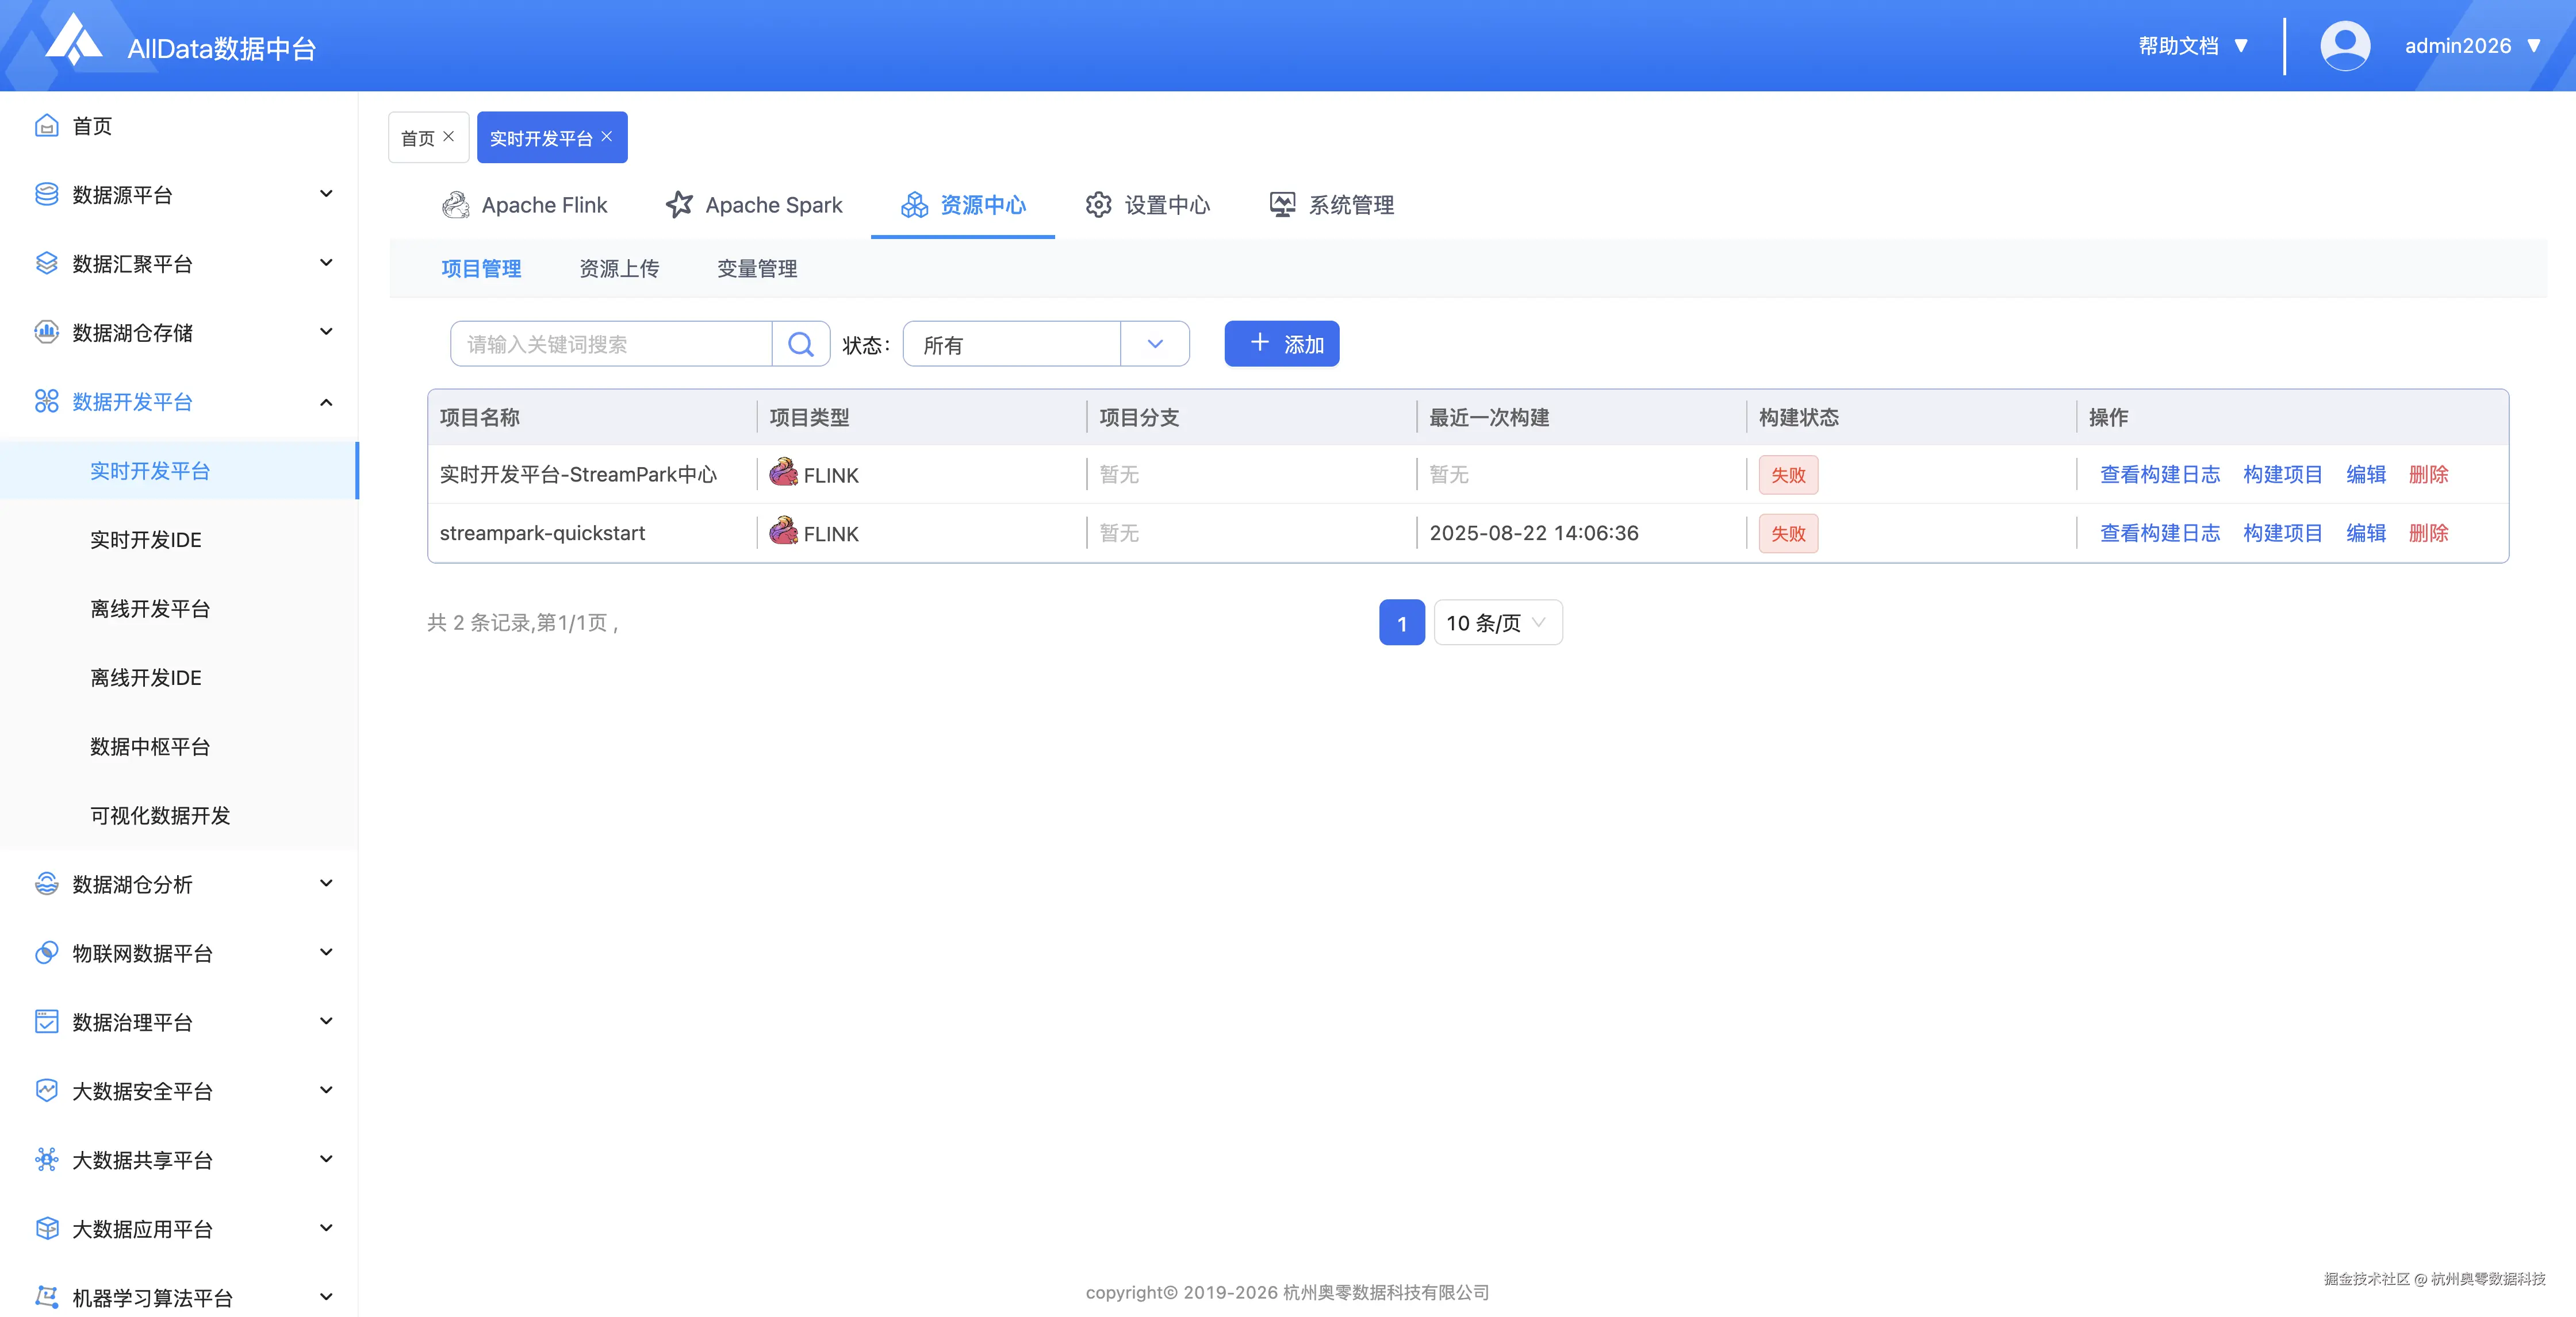Expand the 数据汇聚平台 menu chevron
Viewport: 2576px width, 1317px height.
point(326,263)
